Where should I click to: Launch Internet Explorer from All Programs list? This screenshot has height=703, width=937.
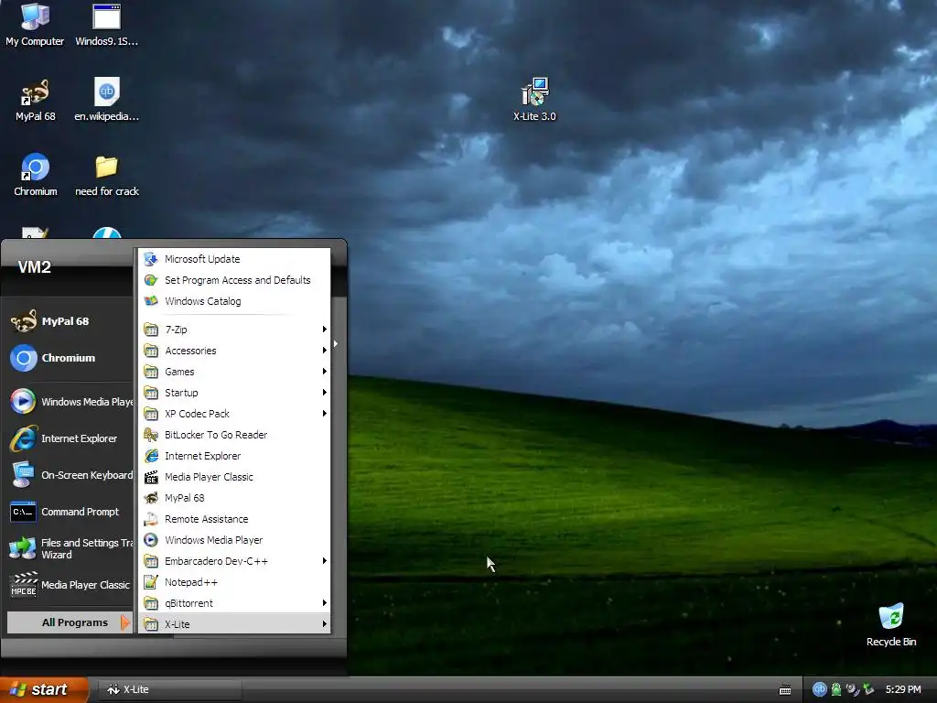[234, 456]
